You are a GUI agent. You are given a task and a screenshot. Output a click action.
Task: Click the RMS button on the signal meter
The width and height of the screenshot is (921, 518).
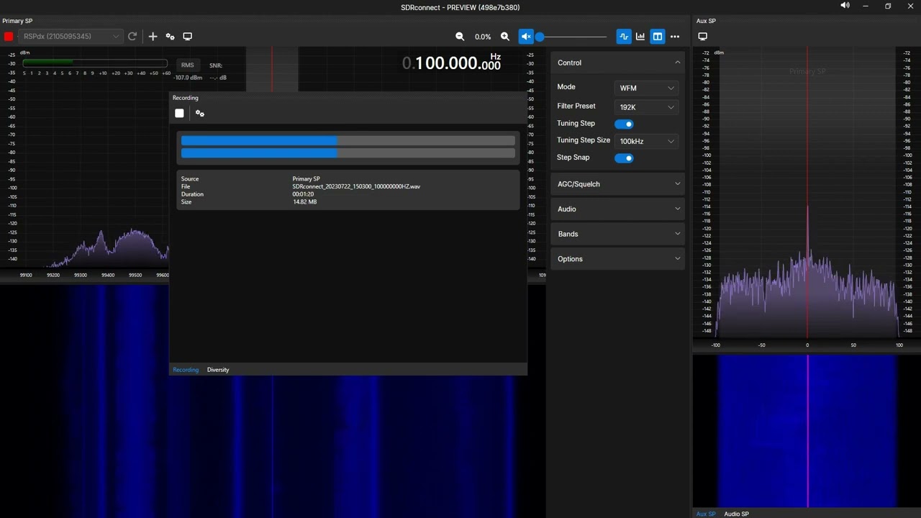[x=187, y=65]
